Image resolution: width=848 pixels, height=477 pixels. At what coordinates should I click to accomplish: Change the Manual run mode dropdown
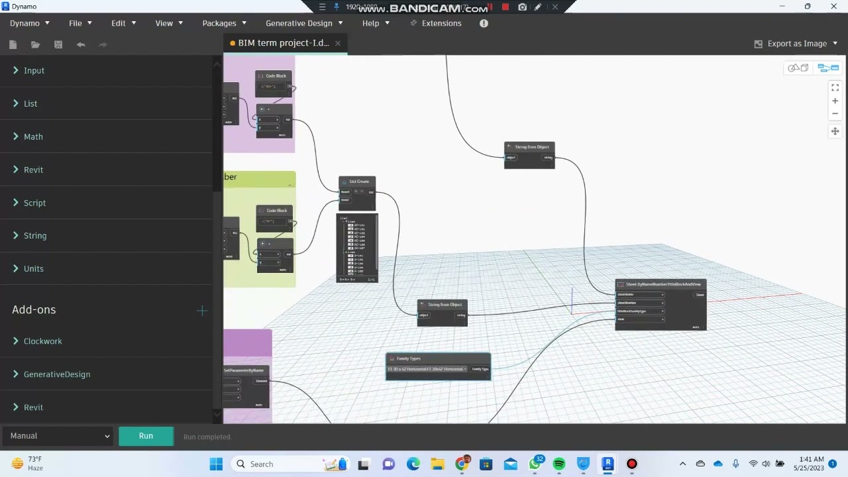[58, 436]
